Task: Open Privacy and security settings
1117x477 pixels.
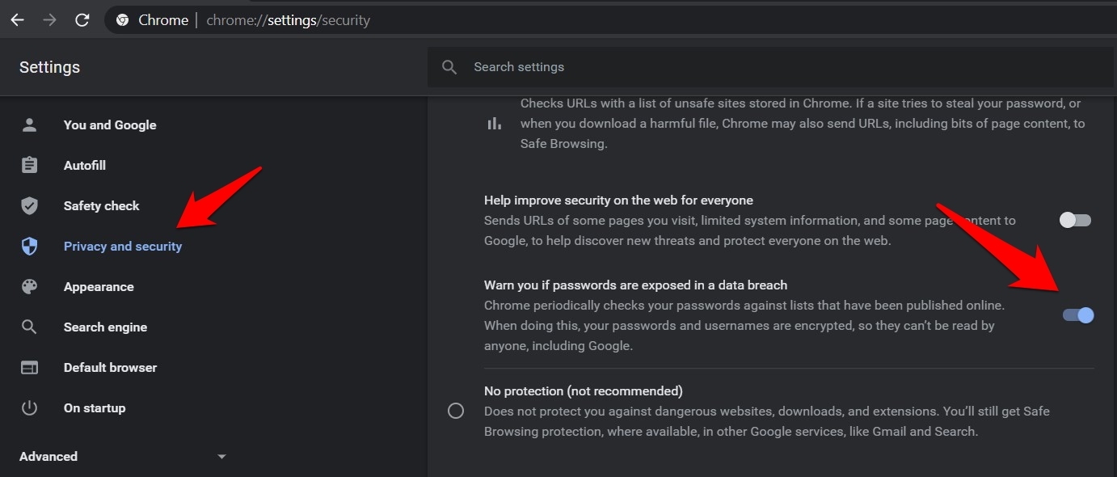Action: [123, 247]
